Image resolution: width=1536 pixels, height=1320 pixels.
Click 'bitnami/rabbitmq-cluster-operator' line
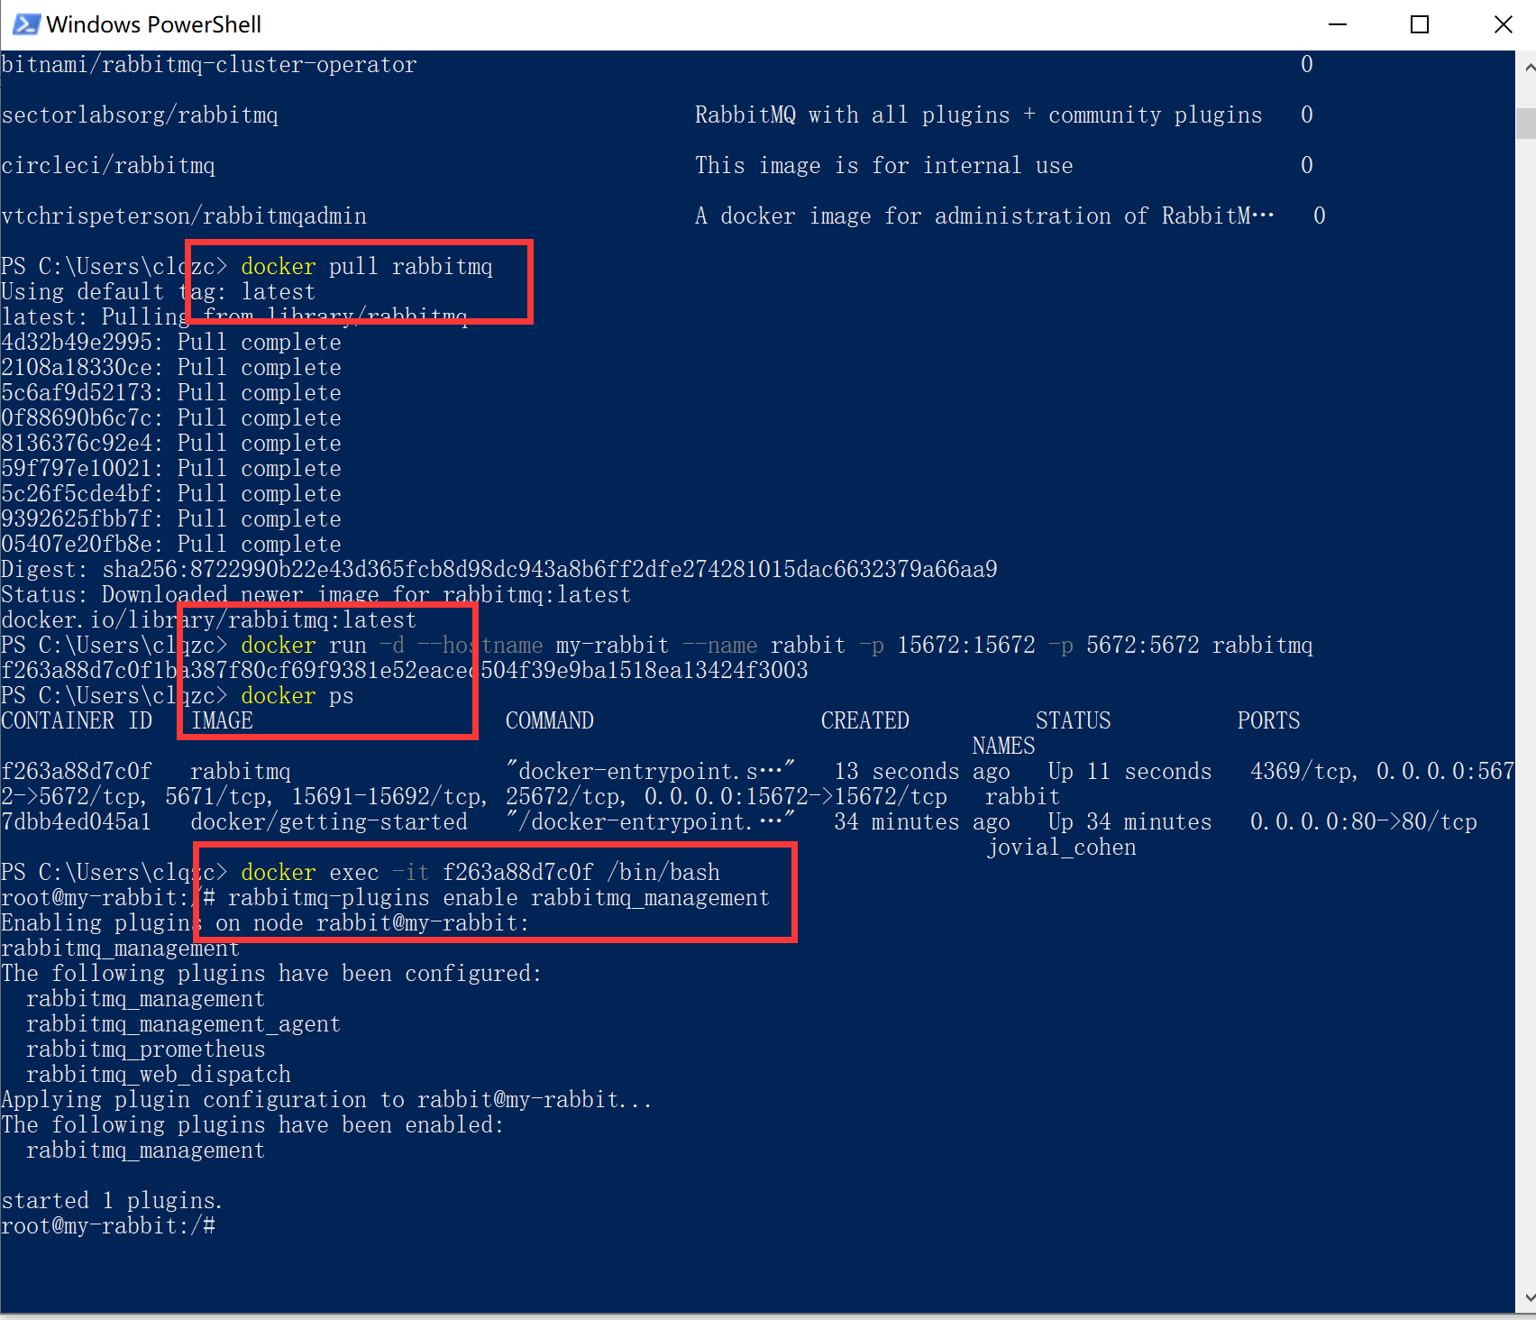click(x=209, y=65)
